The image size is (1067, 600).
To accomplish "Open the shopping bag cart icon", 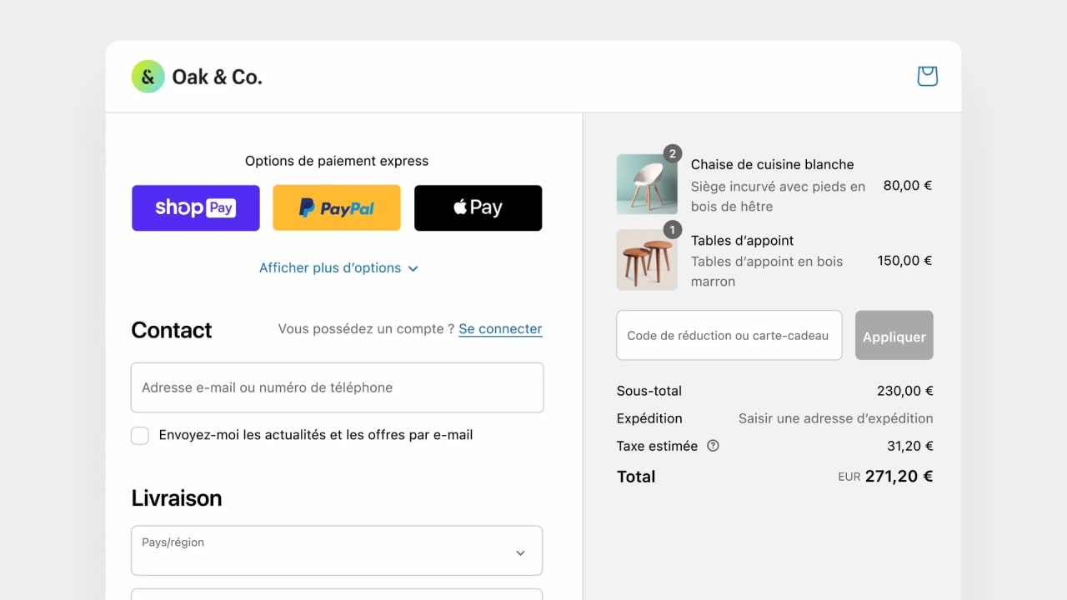I will (x=927, y=77).
